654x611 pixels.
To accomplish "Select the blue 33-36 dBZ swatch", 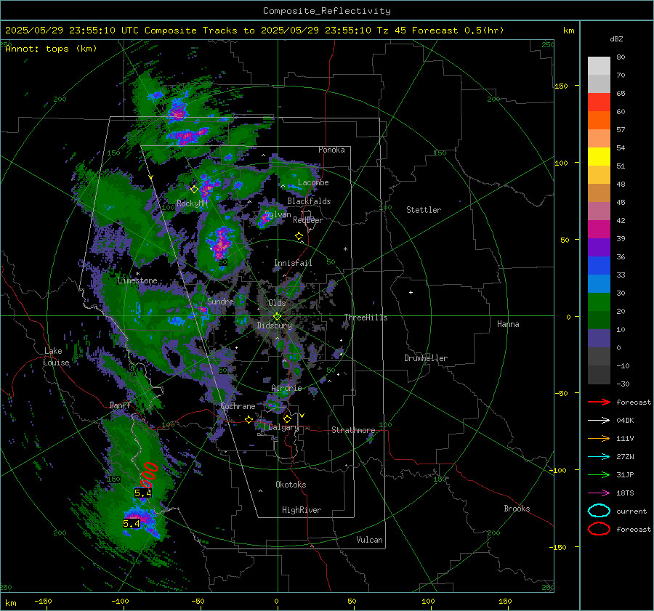I will [599, 266].
